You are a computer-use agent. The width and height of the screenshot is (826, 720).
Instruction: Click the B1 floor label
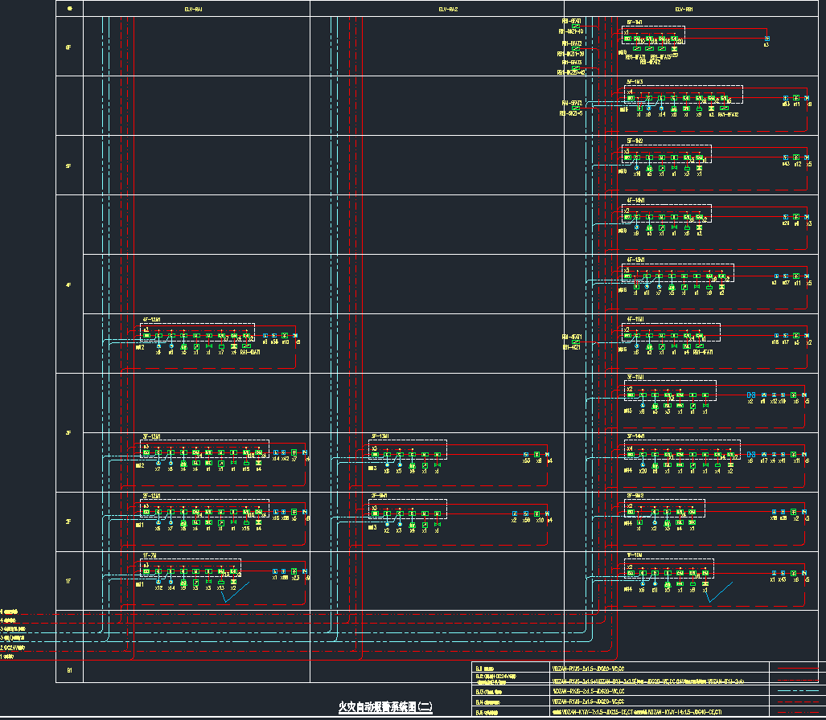68,669
